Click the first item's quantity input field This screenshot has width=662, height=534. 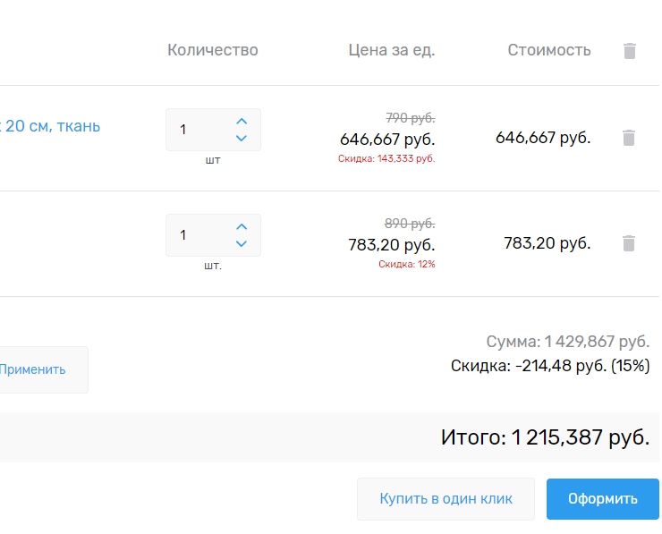point(199,130)
